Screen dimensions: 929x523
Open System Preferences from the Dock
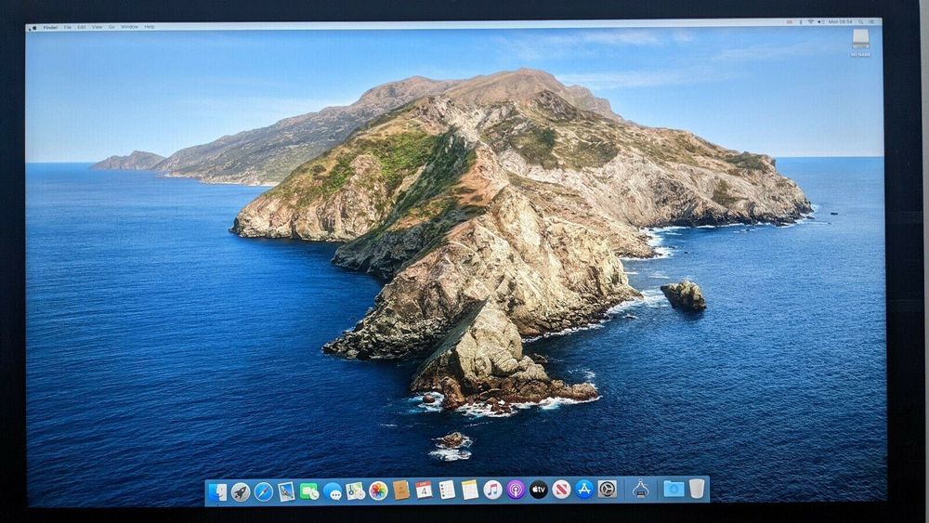(x=608, y=489)
